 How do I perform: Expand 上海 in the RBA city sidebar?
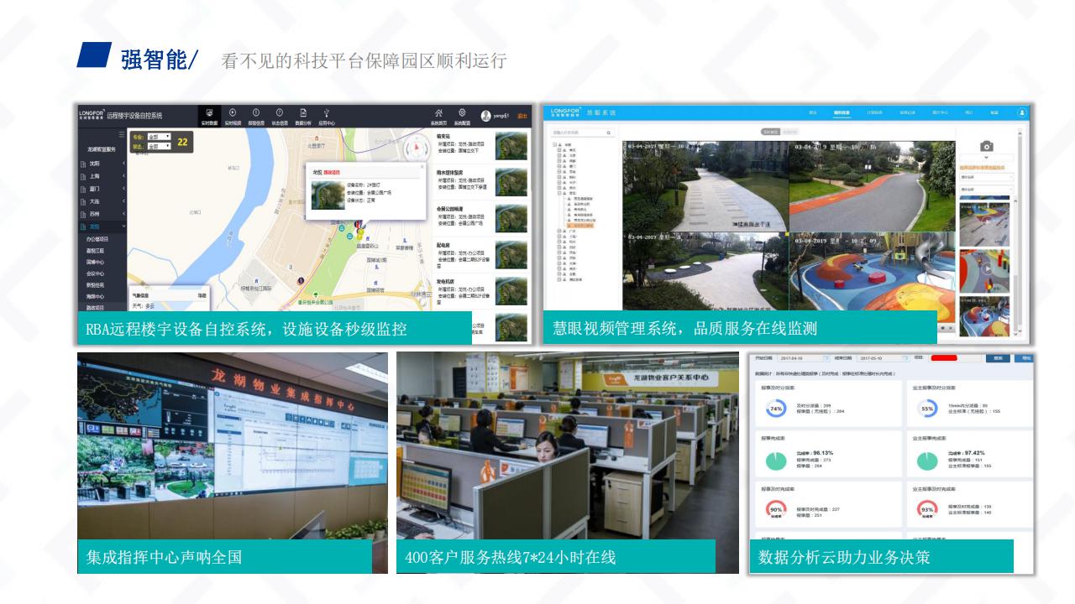click(102, 176)
